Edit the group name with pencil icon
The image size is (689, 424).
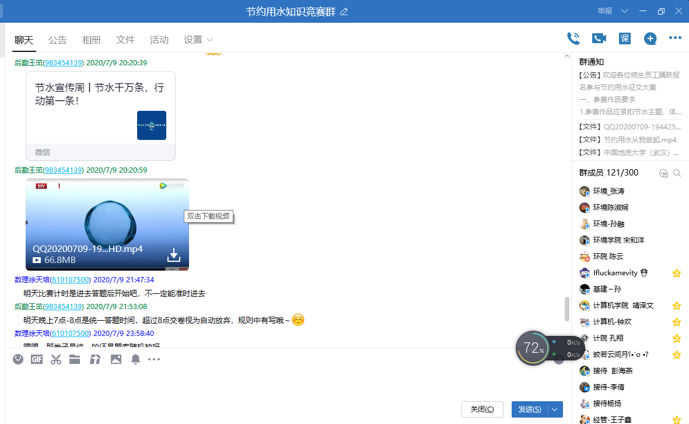coord(344,12)
